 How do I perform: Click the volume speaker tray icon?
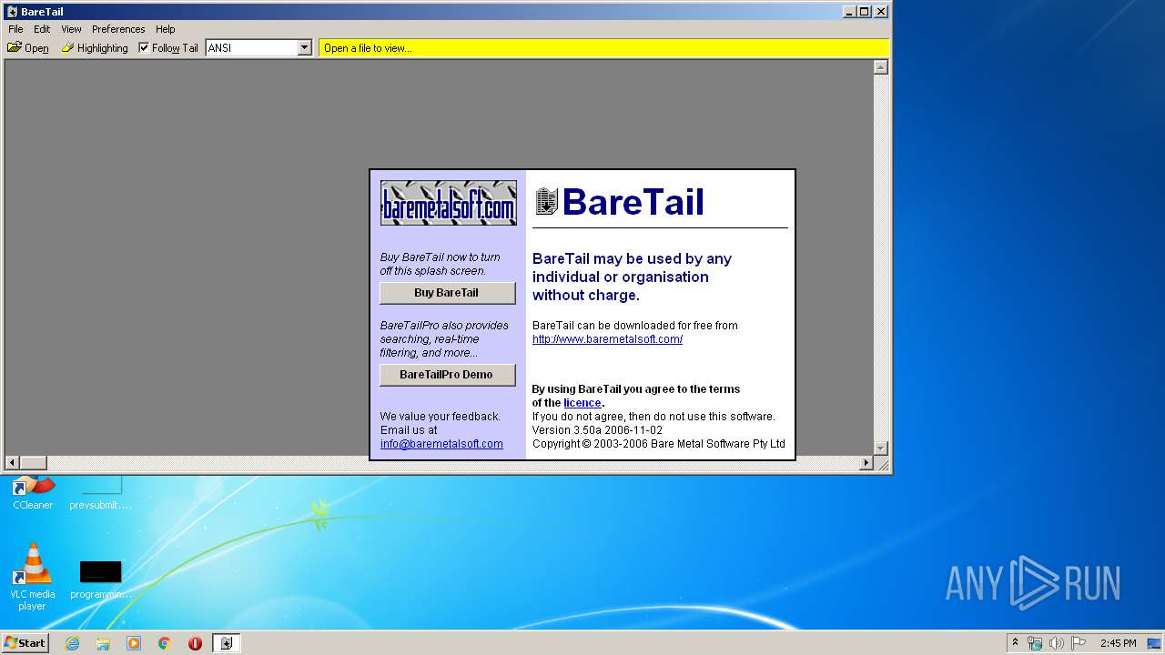pos(1057,643)
